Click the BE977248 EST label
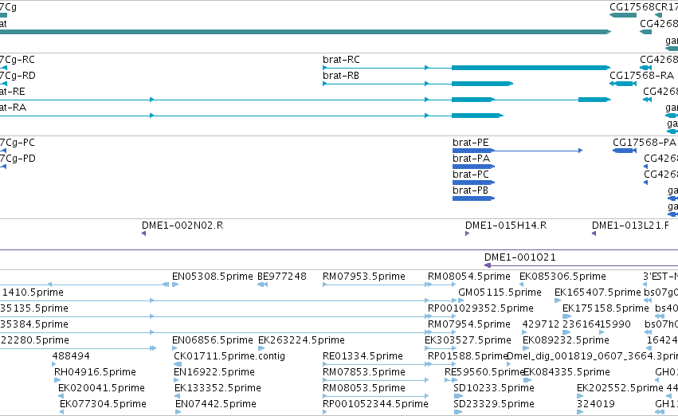Viewport: 678px width, 416px height. pos(281,277)
